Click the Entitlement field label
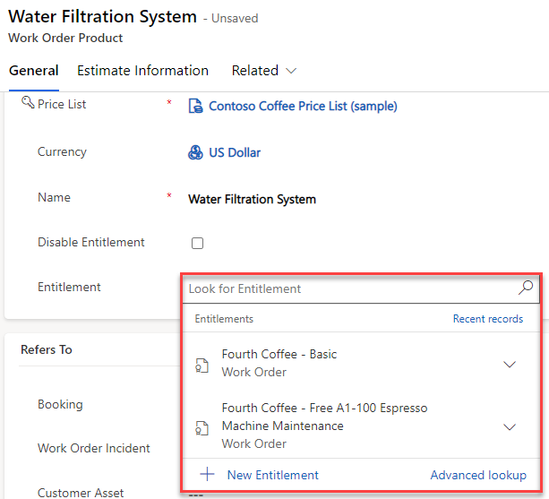Image resolution: width=549 pixels, height=499 pixels. (x=69, y=287)
